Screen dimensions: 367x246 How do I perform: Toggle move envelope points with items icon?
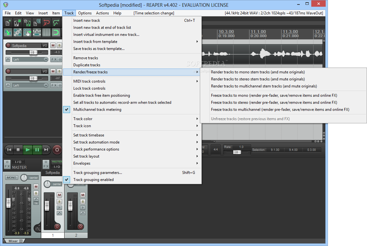tap(37, 32)
